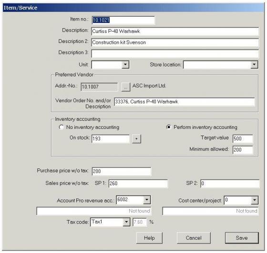The height and width of the screenshot is (253, 267).
Task: Click the Vendor Order No. field
Action: pos(185,102)
